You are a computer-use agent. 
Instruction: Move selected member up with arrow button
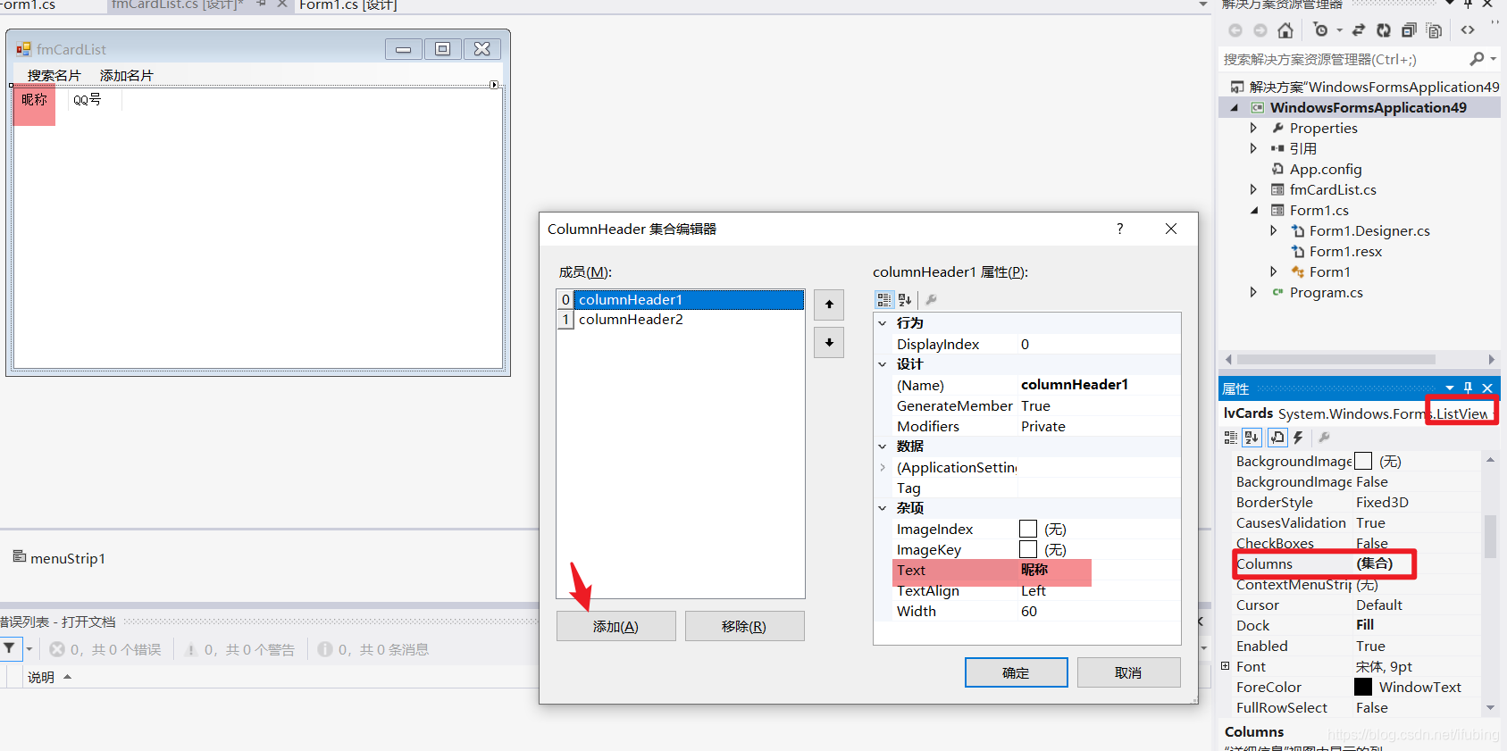829,305
